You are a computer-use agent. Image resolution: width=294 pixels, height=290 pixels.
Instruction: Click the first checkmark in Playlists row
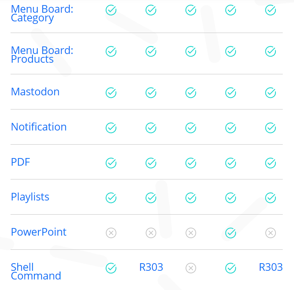point(111,198)
